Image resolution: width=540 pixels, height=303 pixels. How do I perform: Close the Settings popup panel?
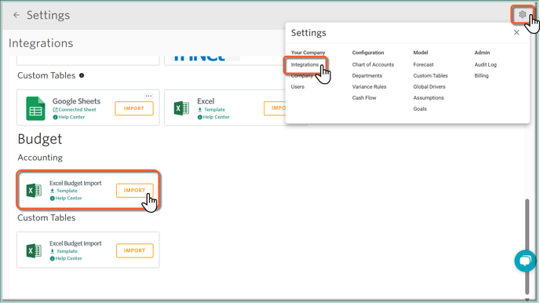[x=516, y=32]
